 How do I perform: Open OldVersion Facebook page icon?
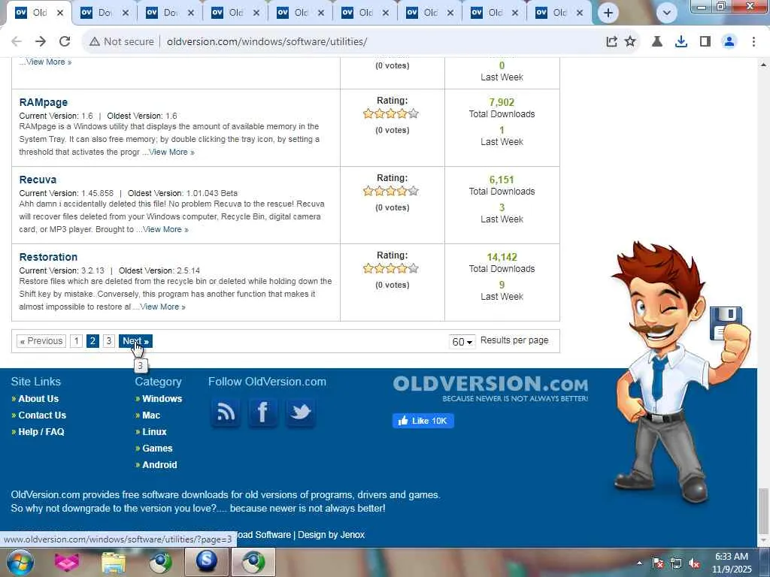[x=262, y=412]
